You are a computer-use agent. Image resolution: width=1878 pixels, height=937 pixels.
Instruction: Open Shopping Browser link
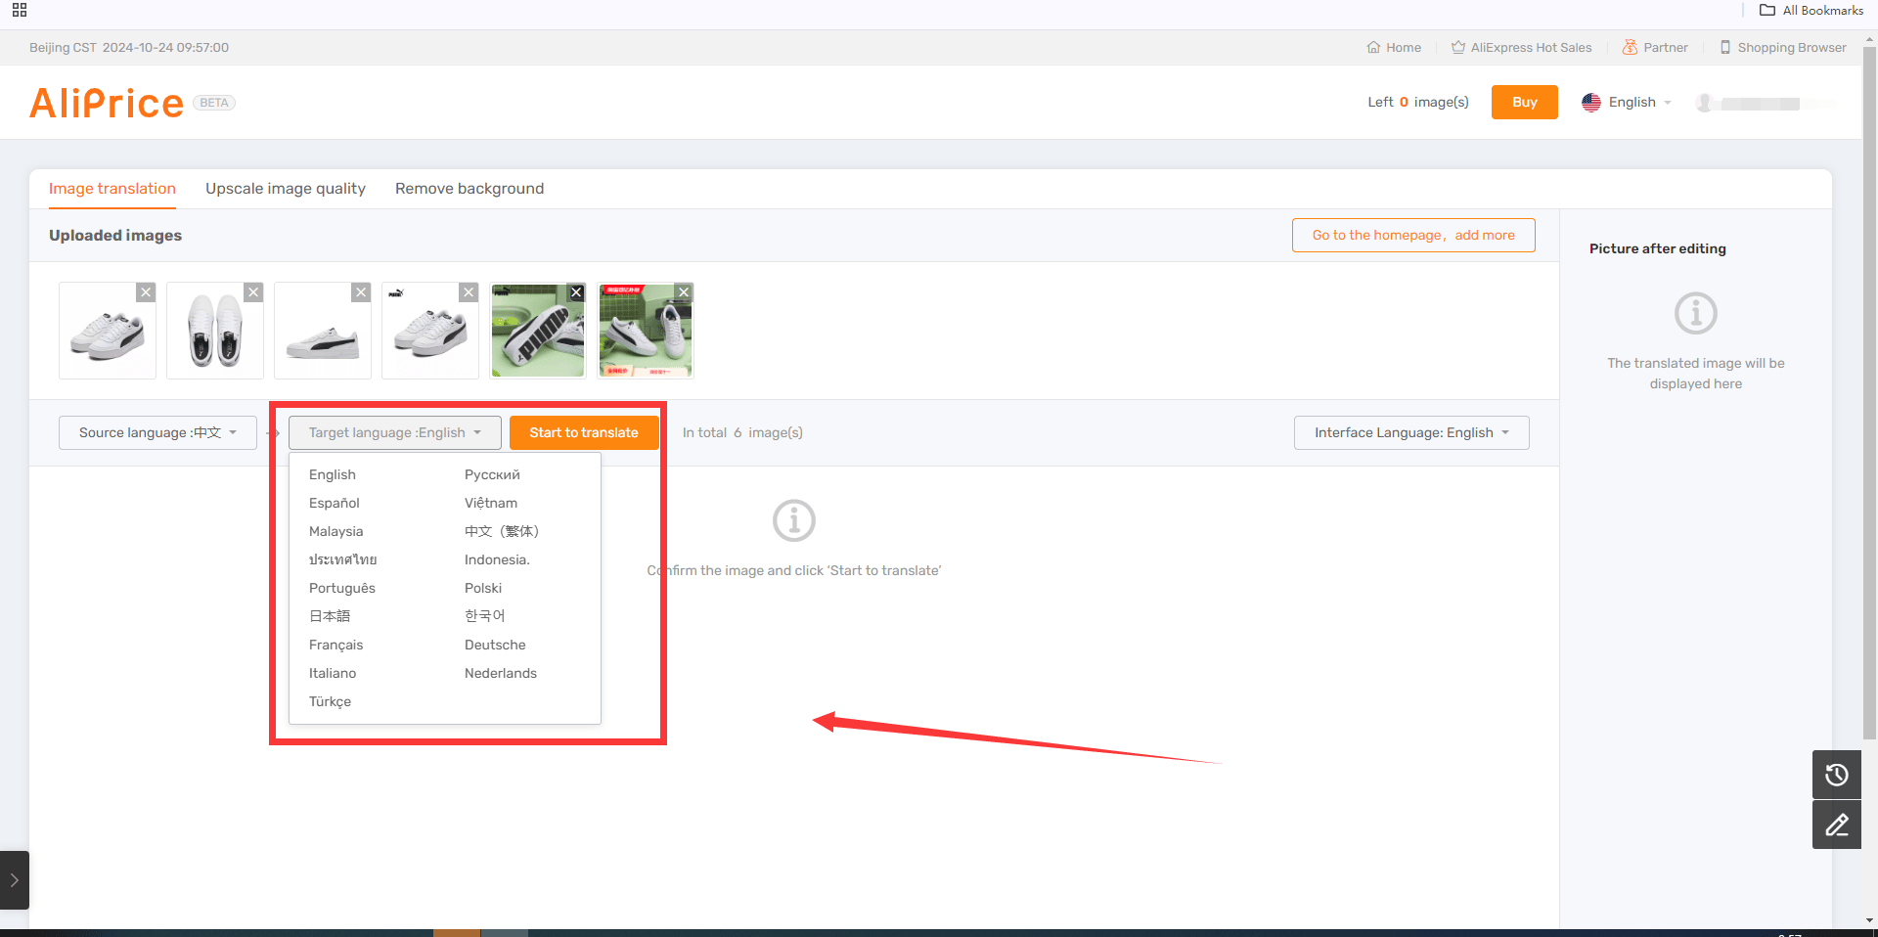pos(1783,47)
